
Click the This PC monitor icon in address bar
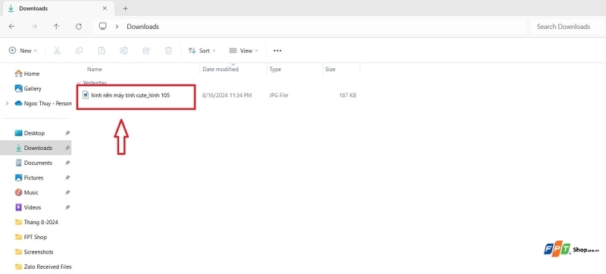pos(102,26)
